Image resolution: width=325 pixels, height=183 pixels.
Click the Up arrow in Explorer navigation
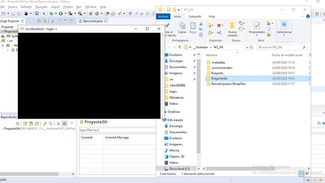point(180,47)
